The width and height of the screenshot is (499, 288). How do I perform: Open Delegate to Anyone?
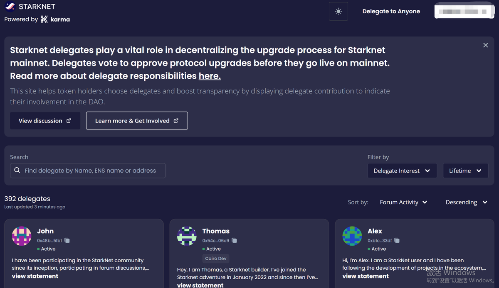click(x=391, y=11)
